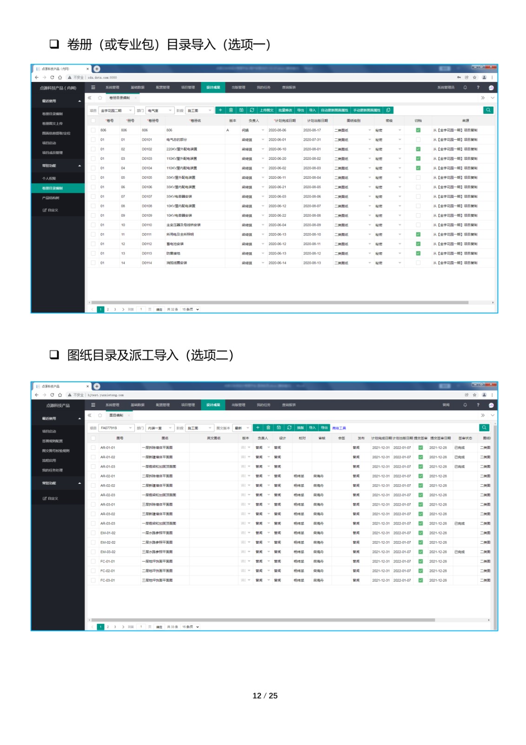Open 查询报表 menu in the 图目编制 window
This screenshot has height=745, width=526.
tap(289, 405)
